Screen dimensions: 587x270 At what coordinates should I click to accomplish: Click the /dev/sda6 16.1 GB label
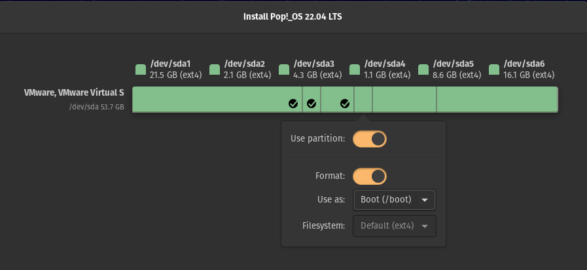pos(529,69)
